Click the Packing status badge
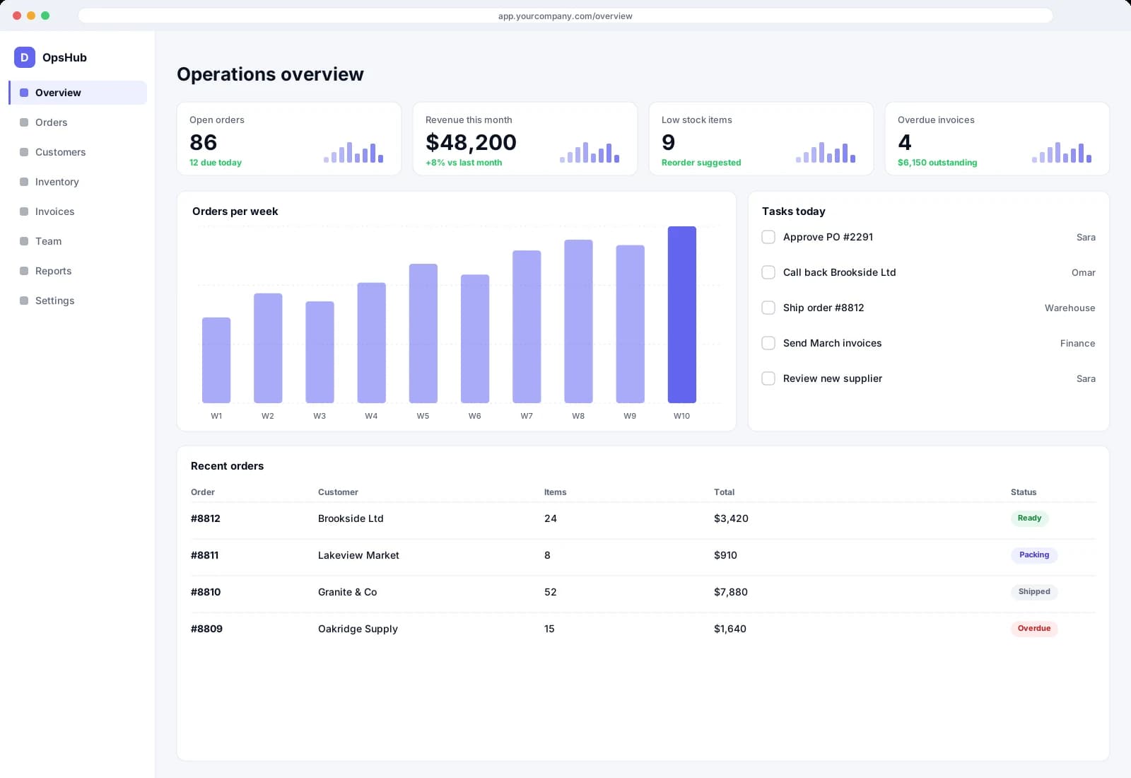The image size is (1131, 778). [x=1034, y=555]
